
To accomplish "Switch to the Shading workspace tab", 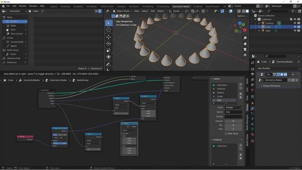I will pos(121,6).
